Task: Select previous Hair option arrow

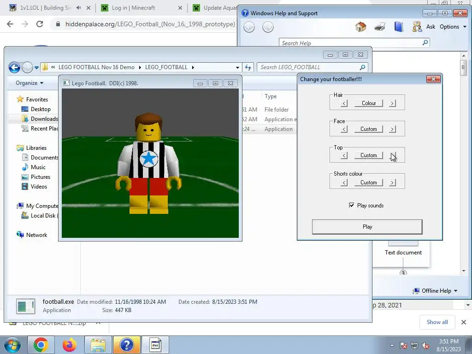Action: click(x=344, y=103)
